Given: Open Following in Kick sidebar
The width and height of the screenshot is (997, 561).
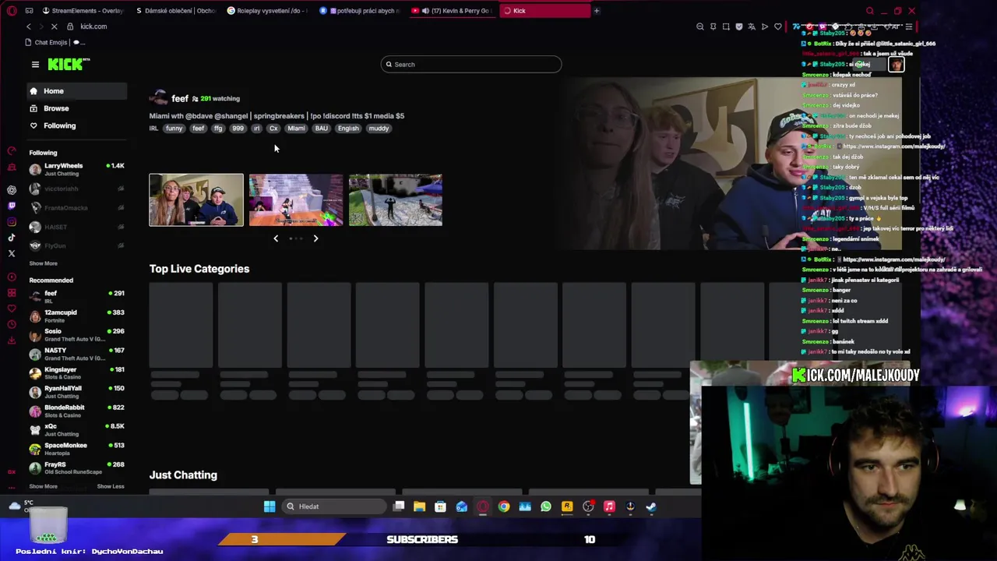Looking at the screenshot, I should click(76, 125).
